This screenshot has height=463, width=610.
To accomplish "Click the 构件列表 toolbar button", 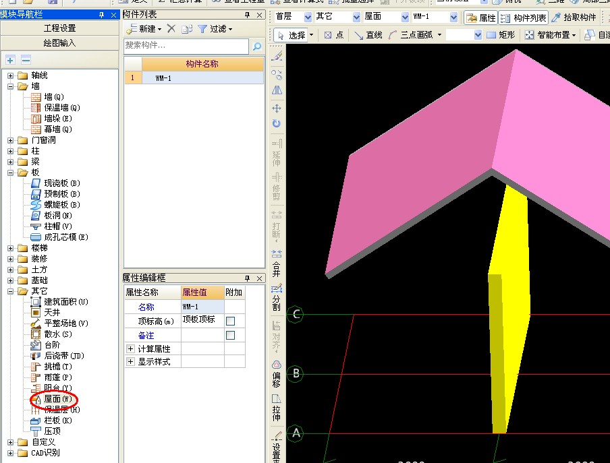I will [x=523, y=18].
